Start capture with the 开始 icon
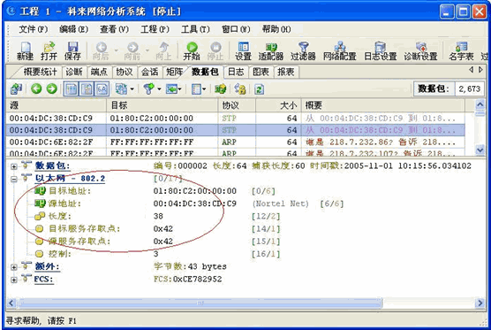491x330 pixels. 192,50
